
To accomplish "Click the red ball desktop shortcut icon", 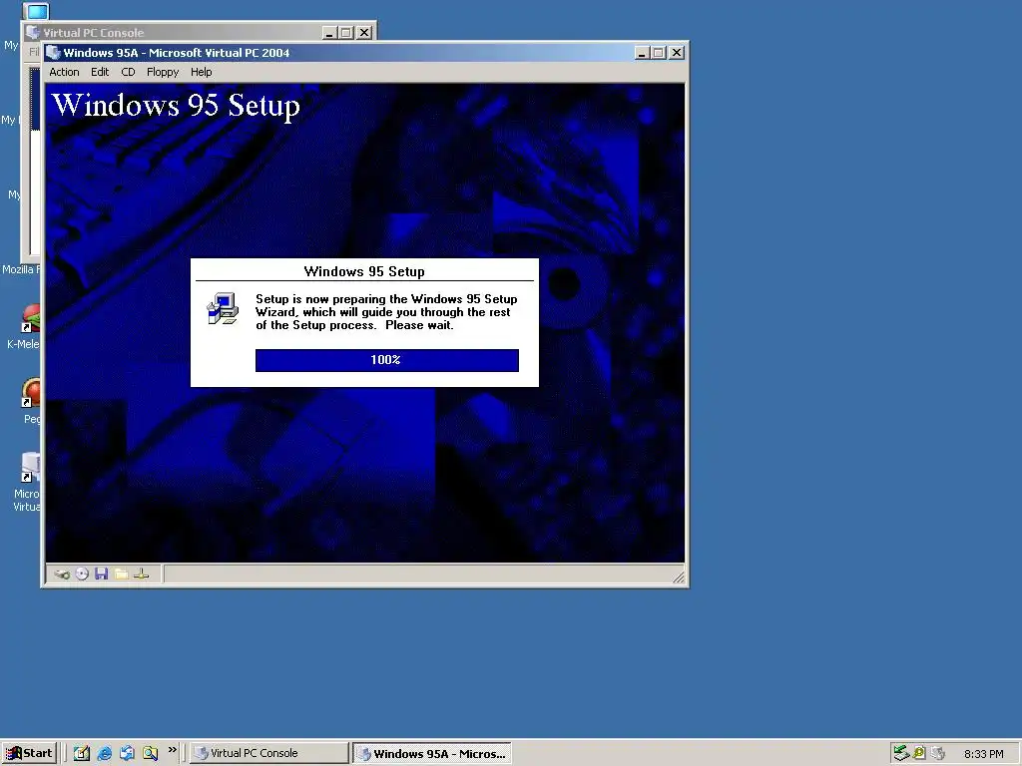I will pos(31,393).
